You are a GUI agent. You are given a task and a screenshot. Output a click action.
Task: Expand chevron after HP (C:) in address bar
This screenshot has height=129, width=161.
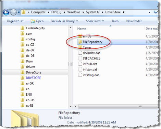pyautogui.click(x=64, y=12)
